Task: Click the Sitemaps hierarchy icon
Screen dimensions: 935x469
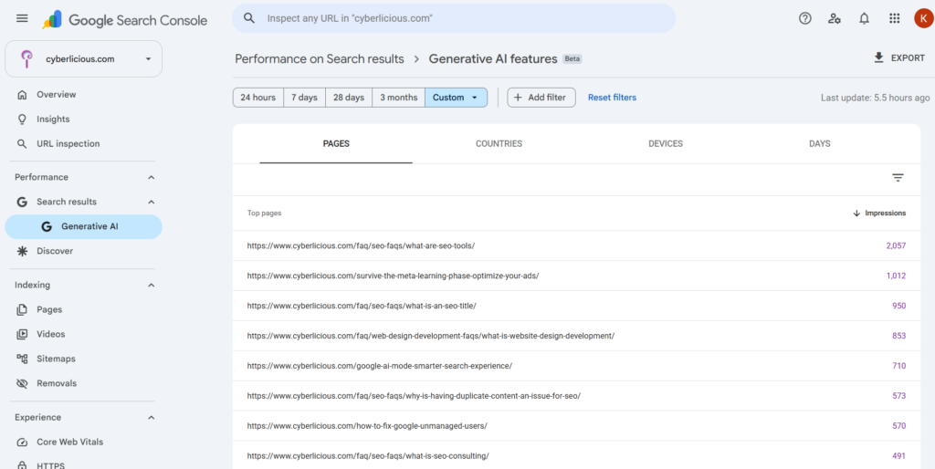Action: tap(22, 359)
